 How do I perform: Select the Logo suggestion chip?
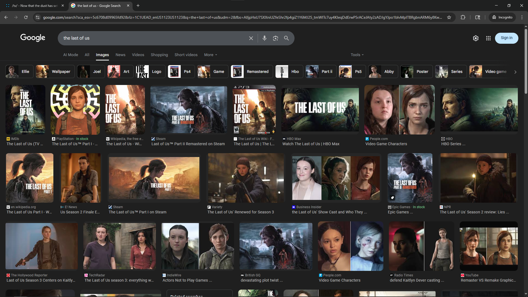151,71
